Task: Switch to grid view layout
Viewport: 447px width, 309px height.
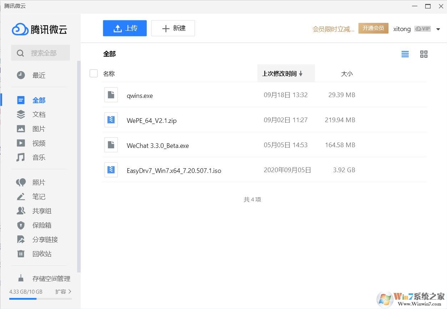Action: click(x=424, y=54)
